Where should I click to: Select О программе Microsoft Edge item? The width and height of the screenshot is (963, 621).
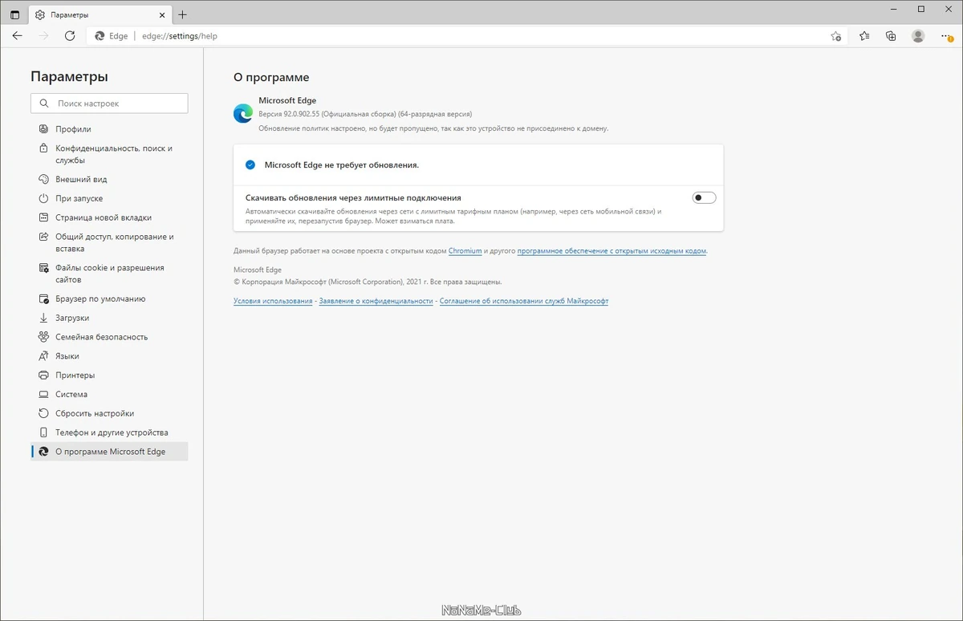[x=109, y=452]
